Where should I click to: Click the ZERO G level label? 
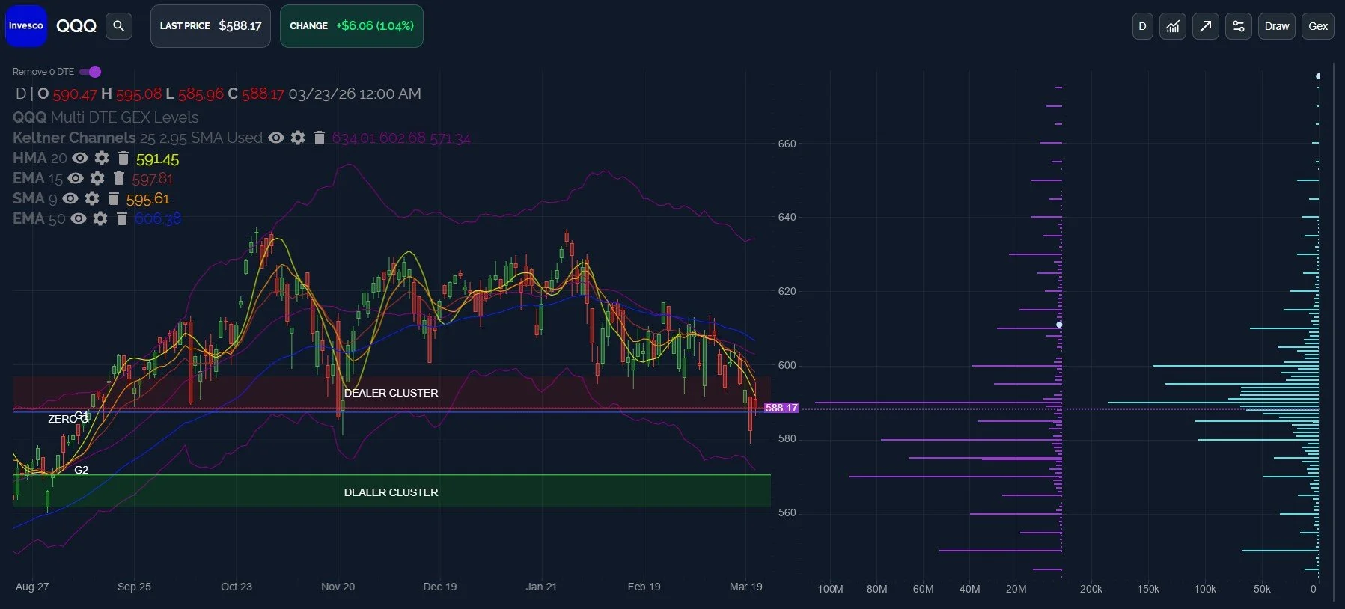tap(68, 418)
